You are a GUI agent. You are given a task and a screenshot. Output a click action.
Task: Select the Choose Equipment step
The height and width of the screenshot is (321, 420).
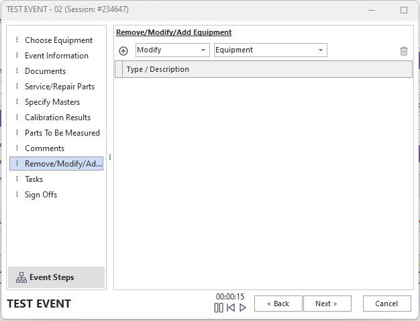tap(58, 40)
